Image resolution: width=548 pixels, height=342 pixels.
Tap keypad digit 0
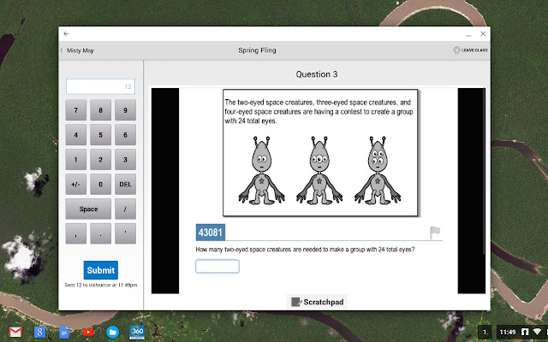(101, 185)
